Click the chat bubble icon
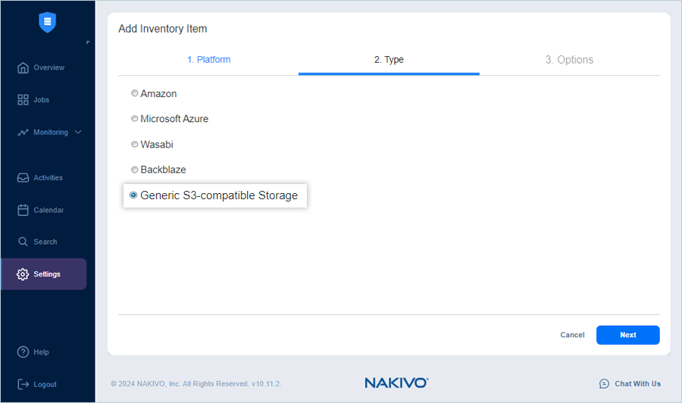This screenshot has height=403, width=682. (604, 383)
